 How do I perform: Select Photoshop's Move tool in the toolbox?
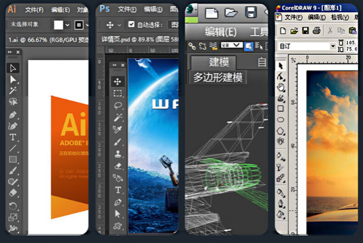click(118, 81)
